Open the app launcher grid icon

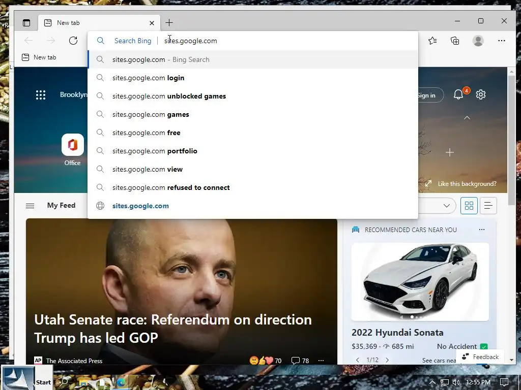click(41, 95)
